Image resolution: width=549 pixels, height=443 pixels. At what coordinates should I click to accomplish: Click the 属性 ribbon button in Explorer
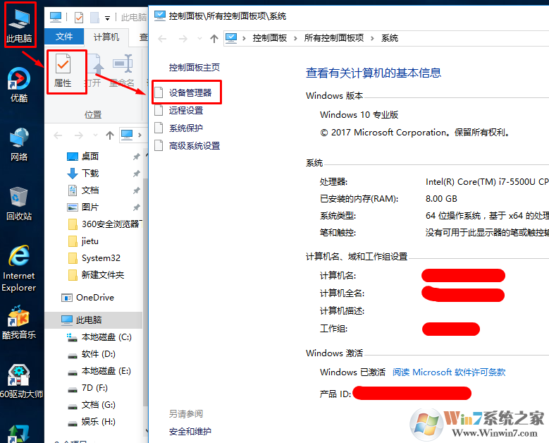point(63,71)
